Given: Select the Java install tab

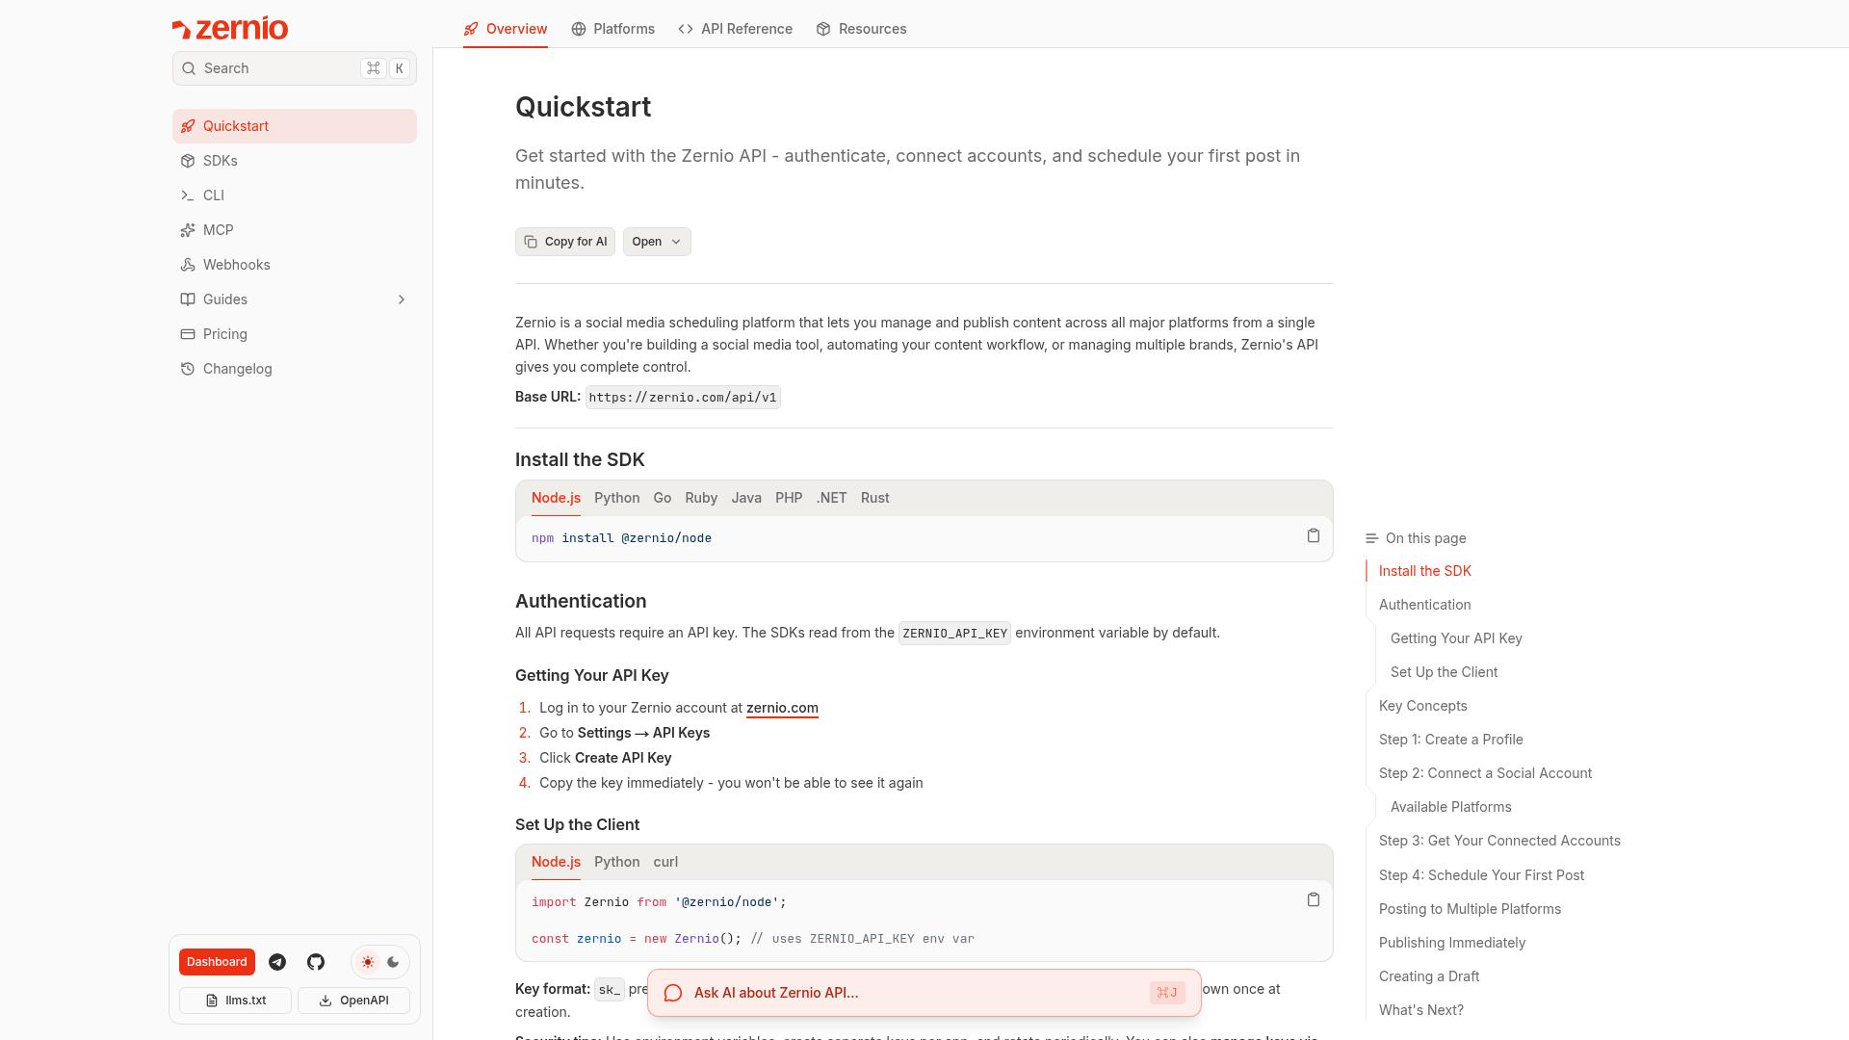Looking at the screenshot, I should (x=746, y=498).
